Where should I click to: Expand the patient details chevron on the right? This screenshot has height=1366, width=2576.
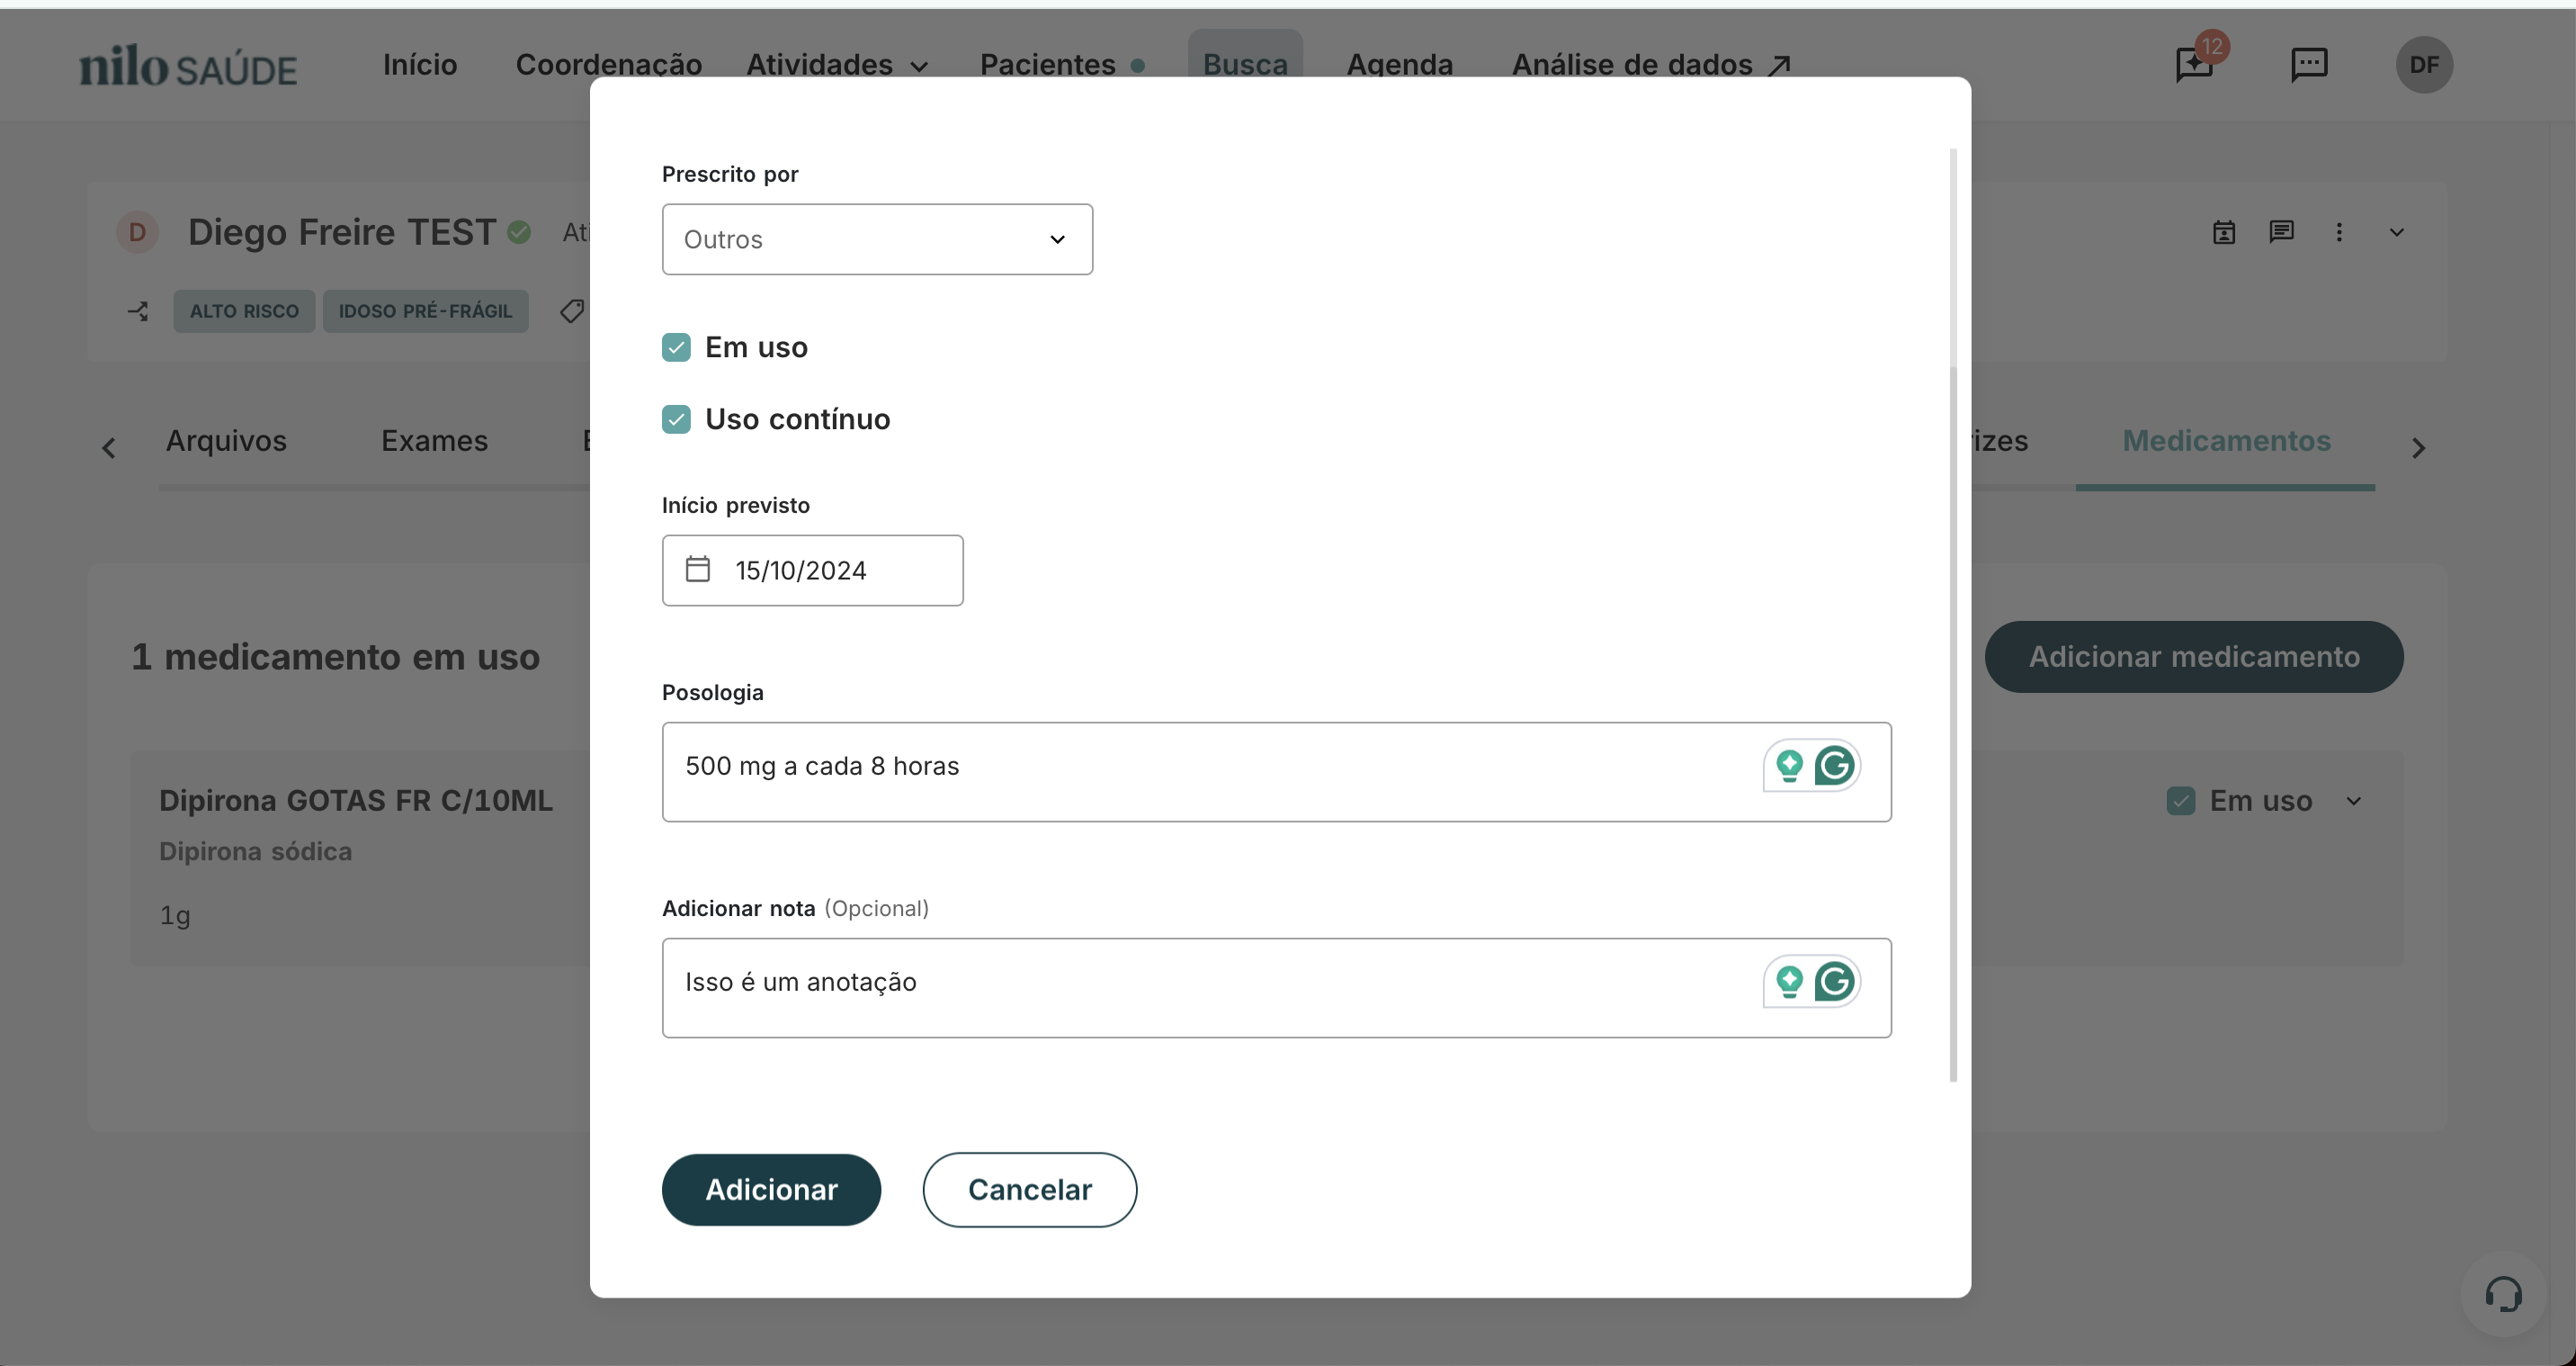[2398, 231]
